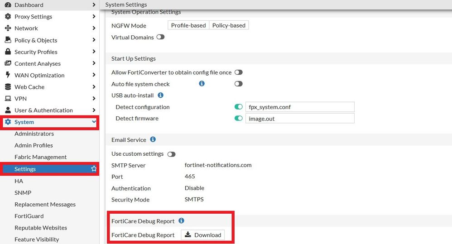Click the info icon beside USB auto-install

[x=160, y=96]
